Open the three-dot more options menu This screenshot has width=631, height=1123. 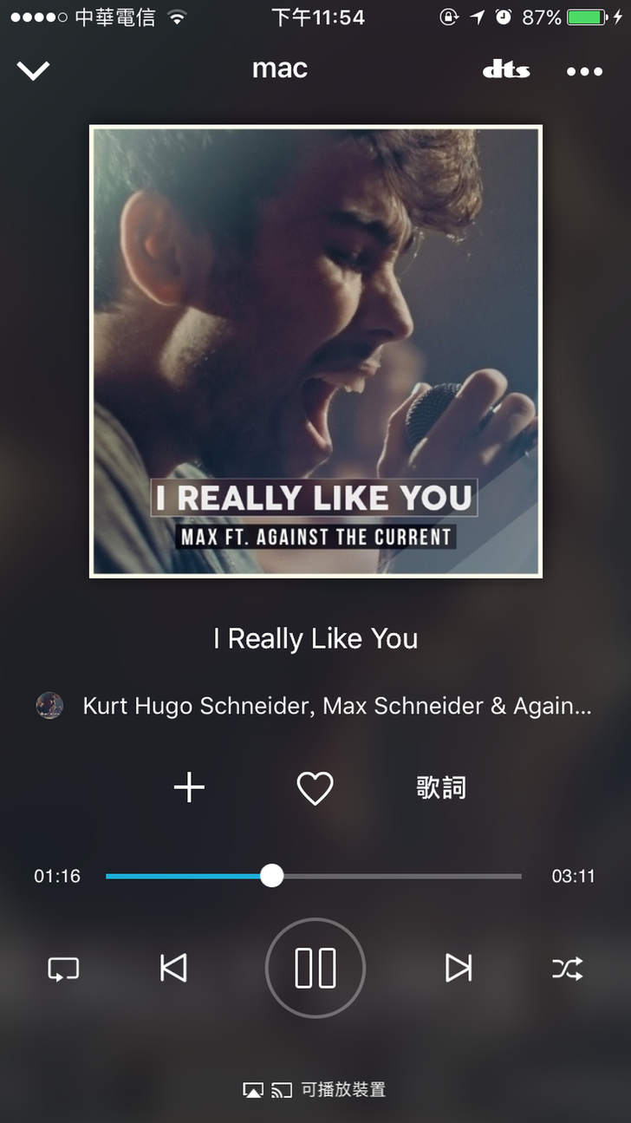pos(584,71)
